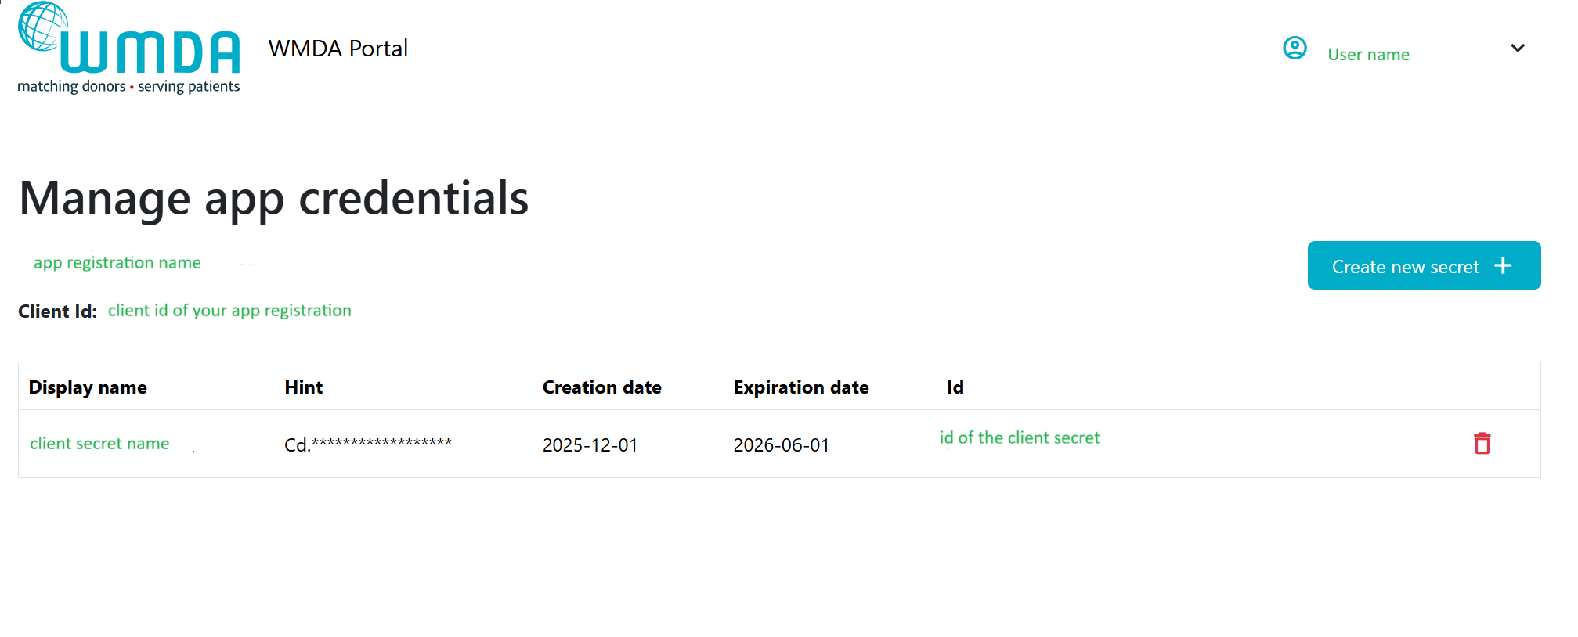The width and height of the screenshot is (1578, 637).
Task: Click the Hint column header
Action: pyautogui.click(x=303, y=387)
